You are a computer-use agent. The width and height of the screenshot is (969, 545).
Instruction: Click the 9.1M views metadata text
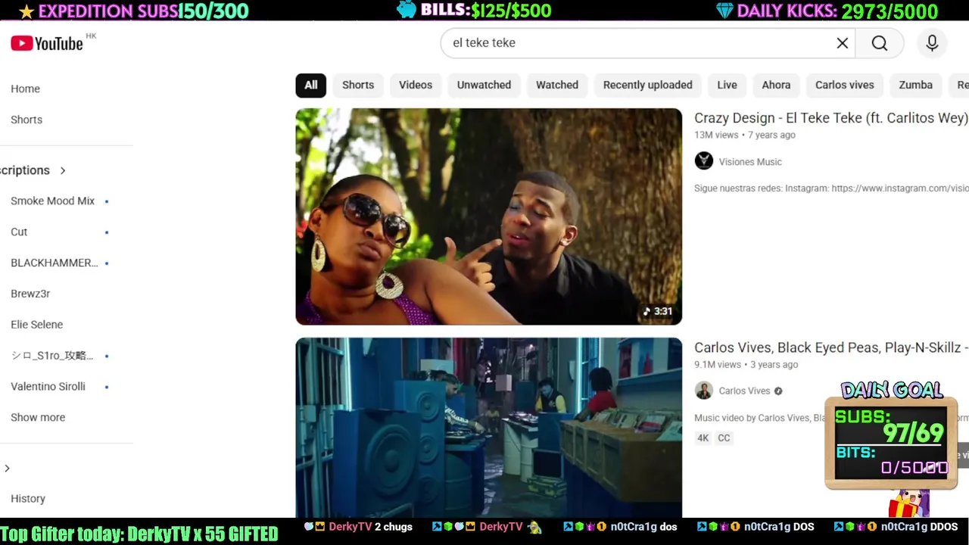click(x=718, y=364)
